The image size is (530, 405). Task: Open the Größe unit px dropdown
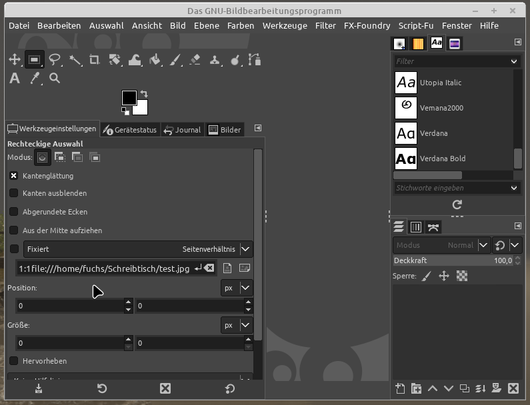click(x=237, y=325)
